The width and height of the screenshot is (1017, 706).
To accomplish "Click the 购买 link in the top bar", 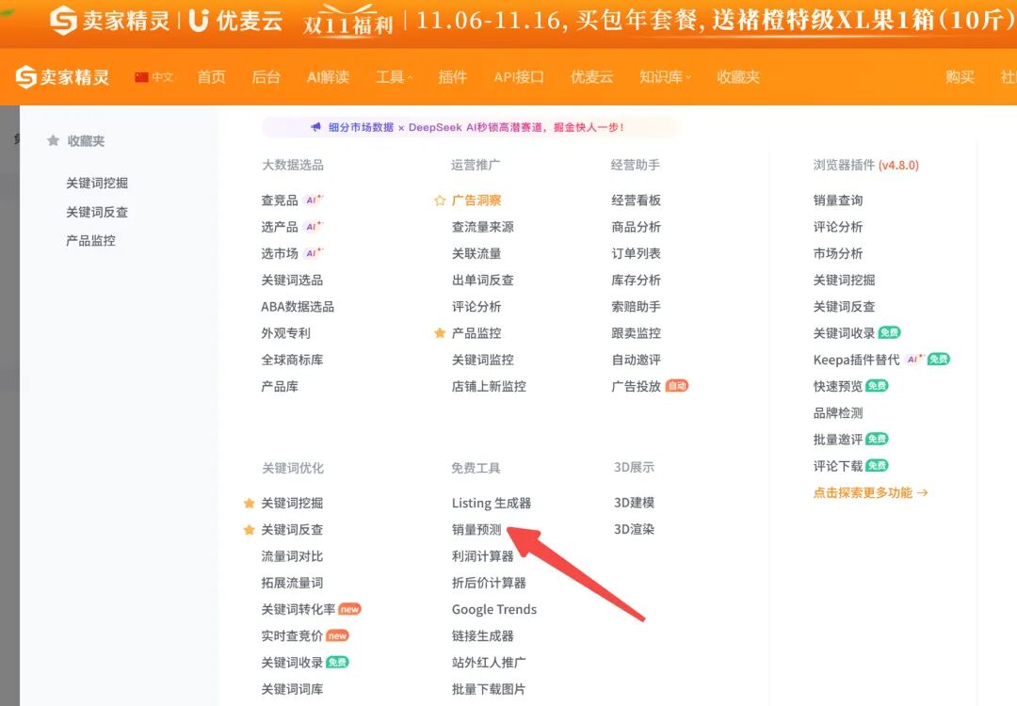I will (x=960, y=77).
